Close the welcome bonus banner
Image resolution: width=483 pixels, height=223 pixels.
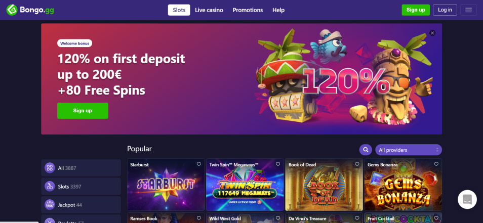coord(432,33)
